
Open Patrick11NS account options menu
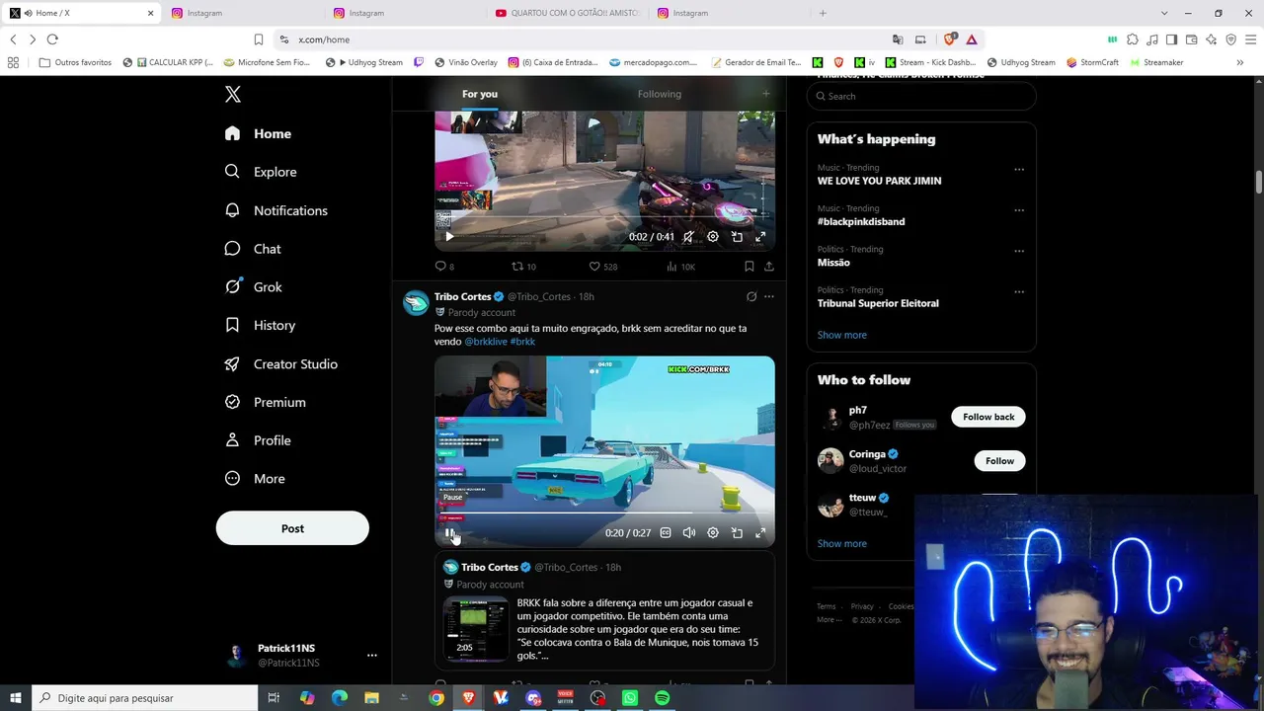click(x=371, y=655)
